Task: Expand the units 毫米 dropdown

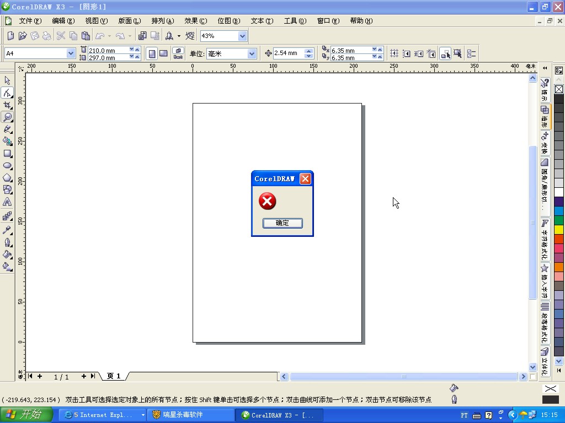Action: pyautogui.click(x=252, y=53)
